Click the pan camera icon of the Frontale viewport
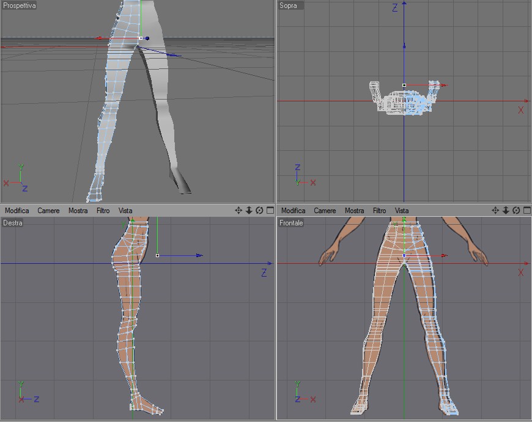532x422 pixels. (495, 210)
